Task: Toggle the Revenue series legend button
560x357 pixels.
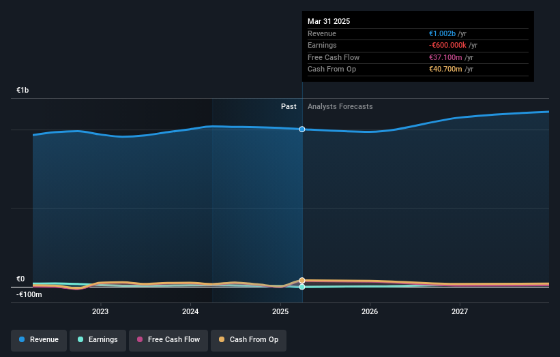Action: tap(39, 339)
